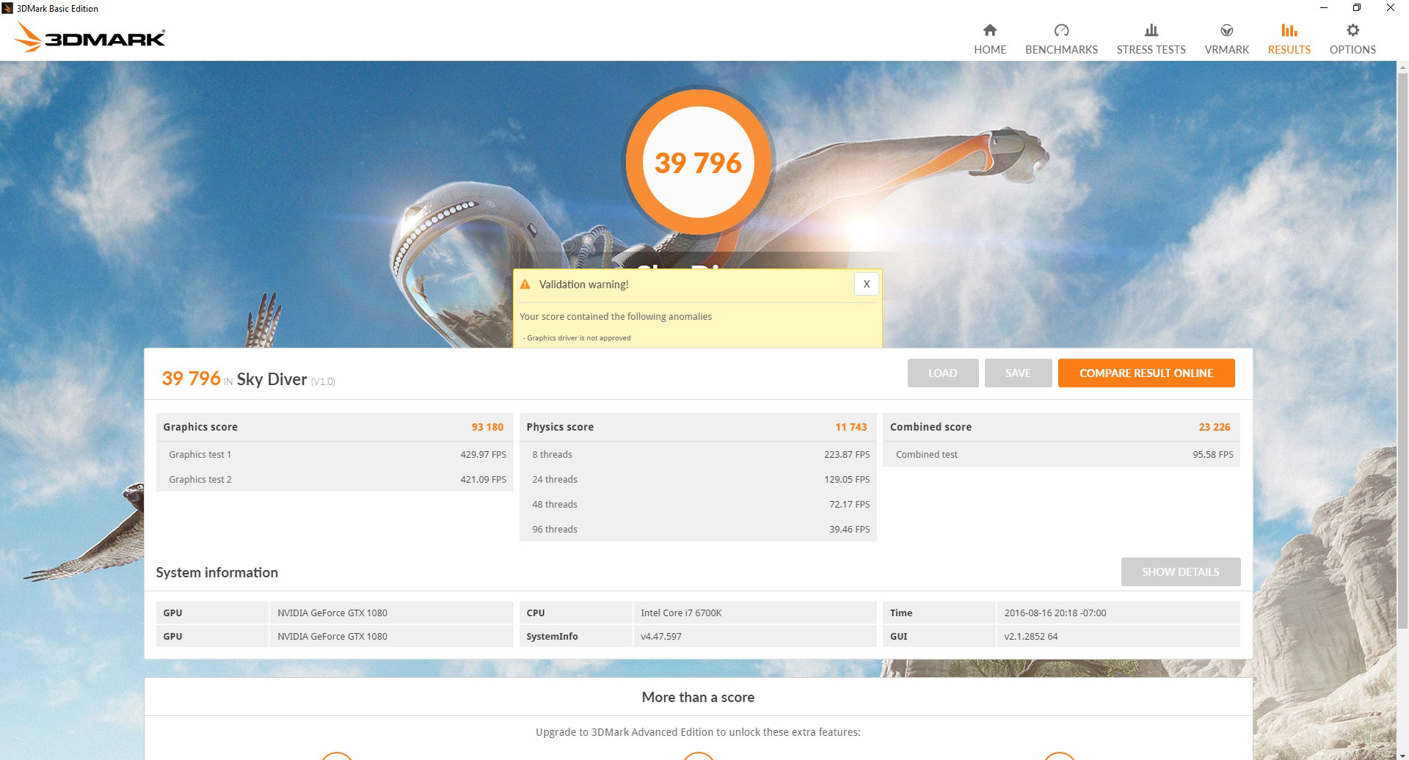Open the Options gear icon

click(x=1352, y=30)
